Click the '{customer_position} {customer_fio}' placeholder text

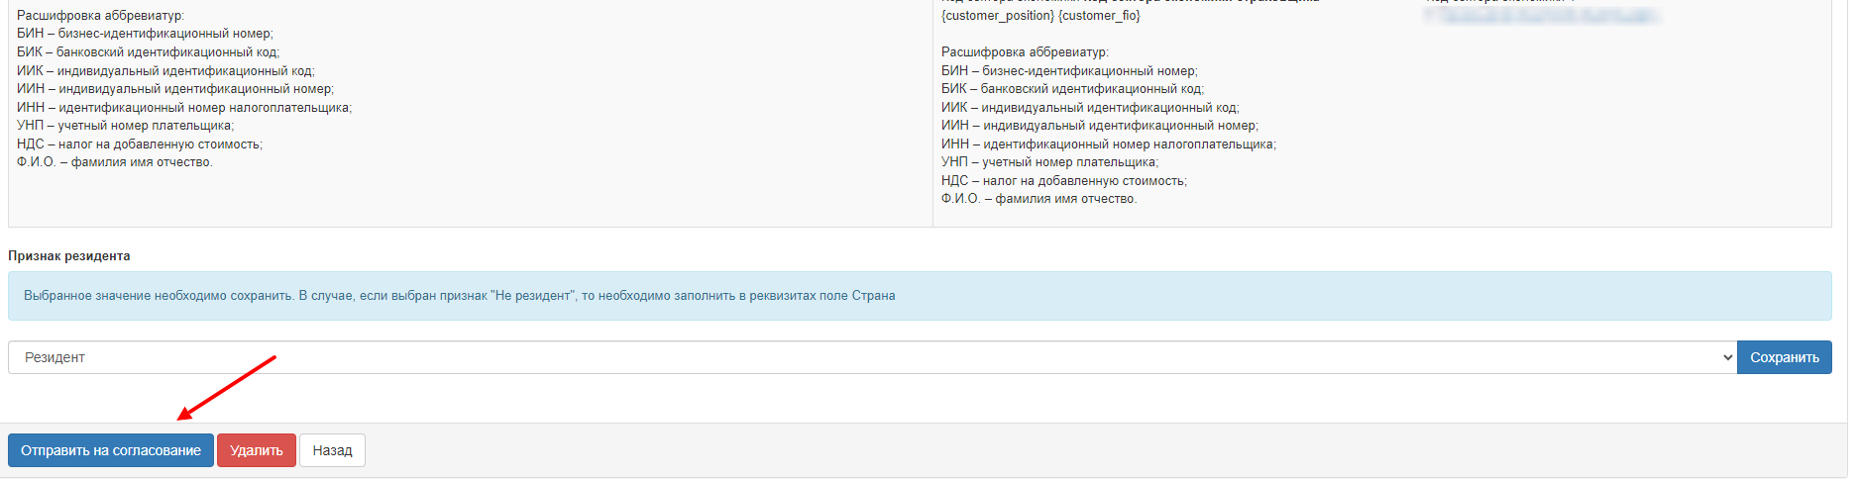point(1040,16)
